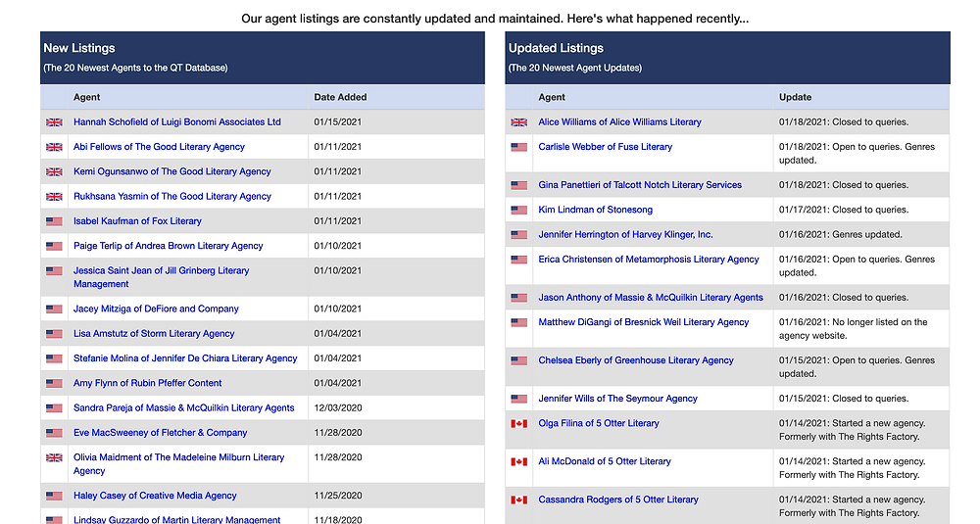980x524 pixels.
Task: Open Ali McDonald of 5 Otter Literary
Action: pyautogui.click(x=605, y=461)
